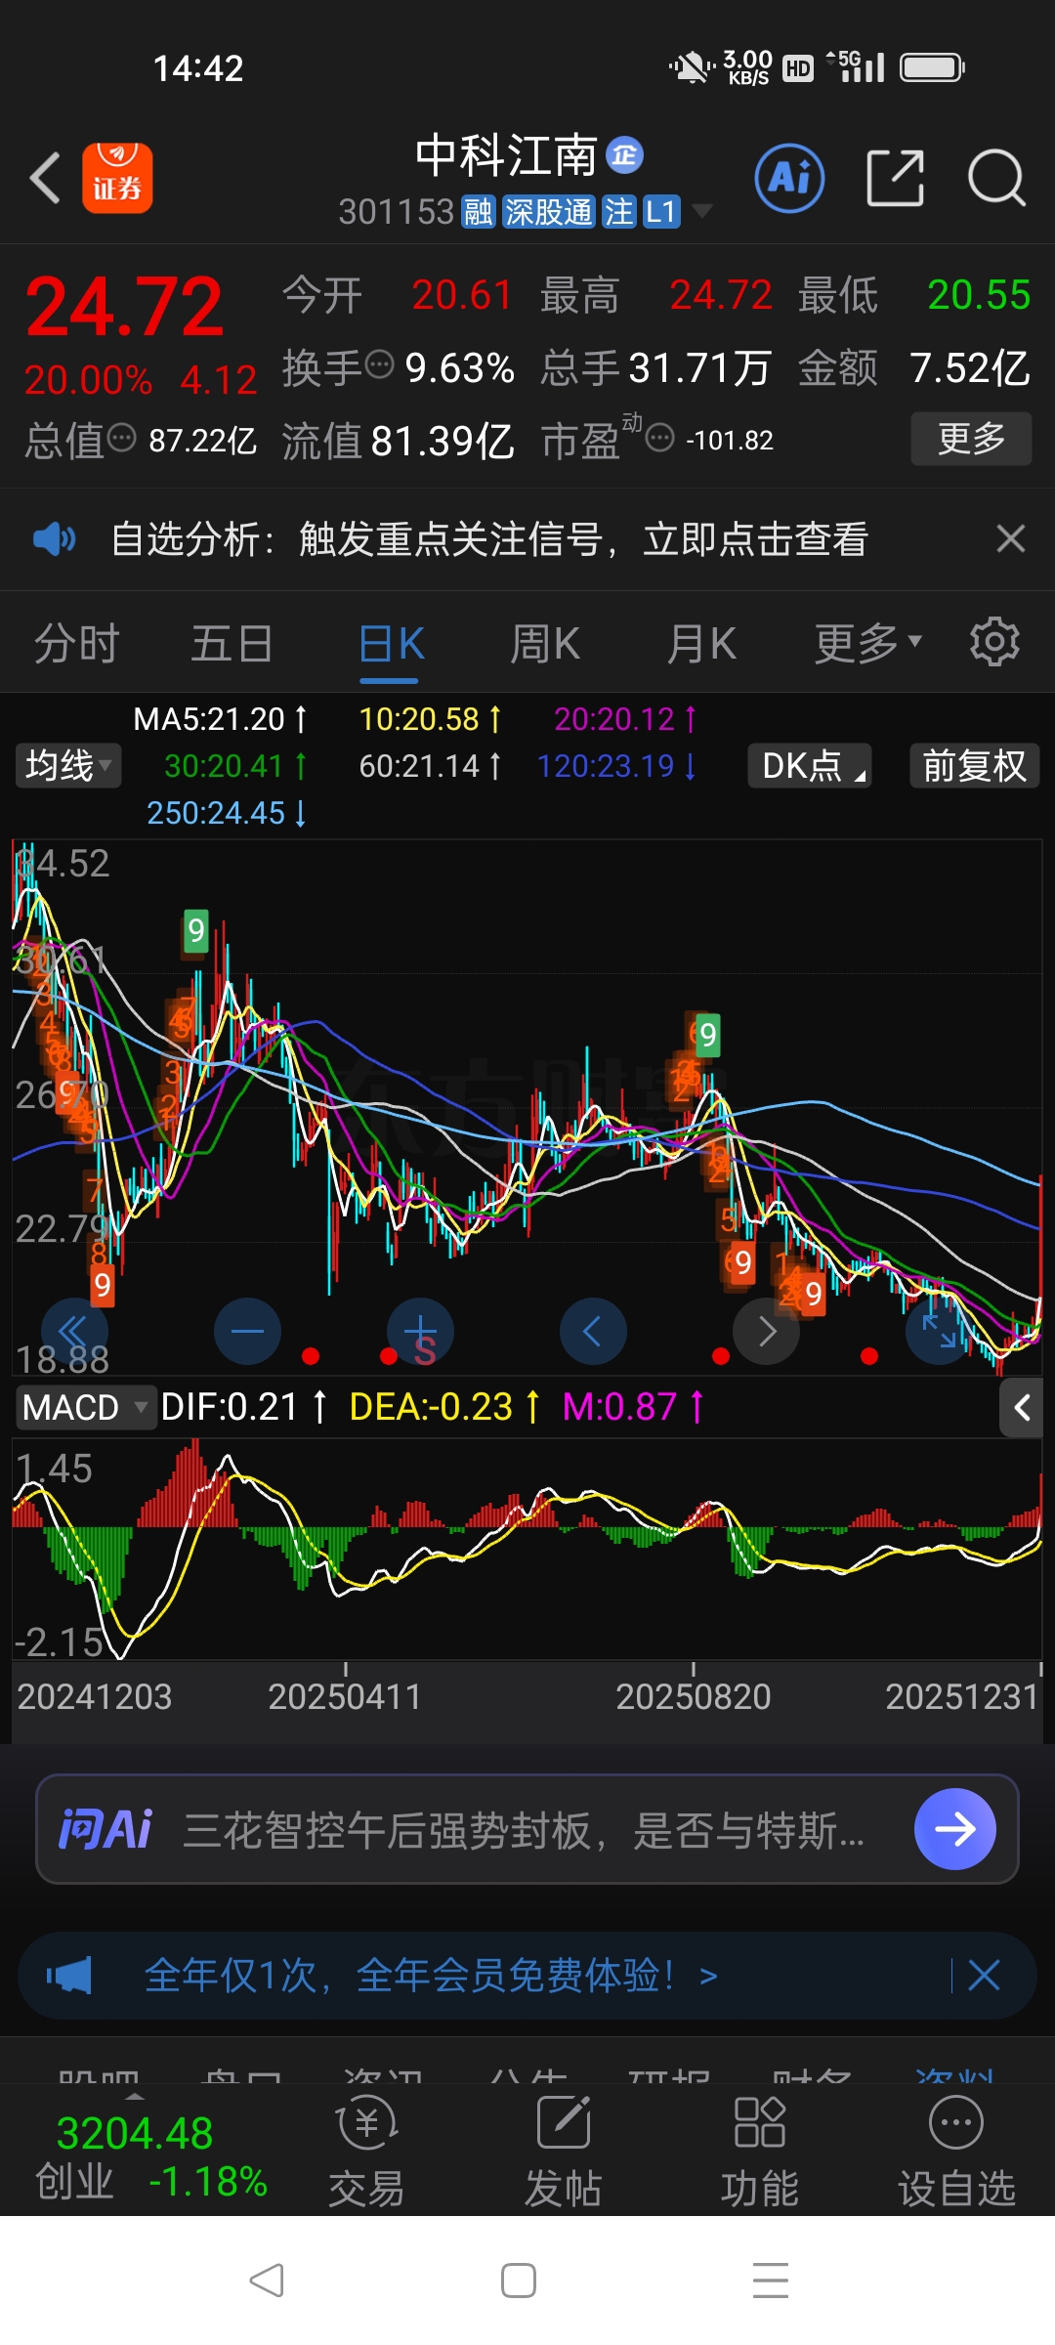Tap the info icon next to 换手

(379, 364)
